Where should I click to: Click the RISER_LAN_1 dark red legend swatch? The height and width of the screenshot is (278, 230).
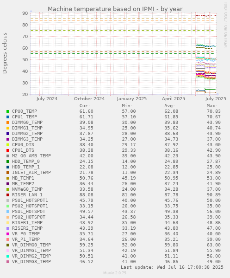(8, 195)
